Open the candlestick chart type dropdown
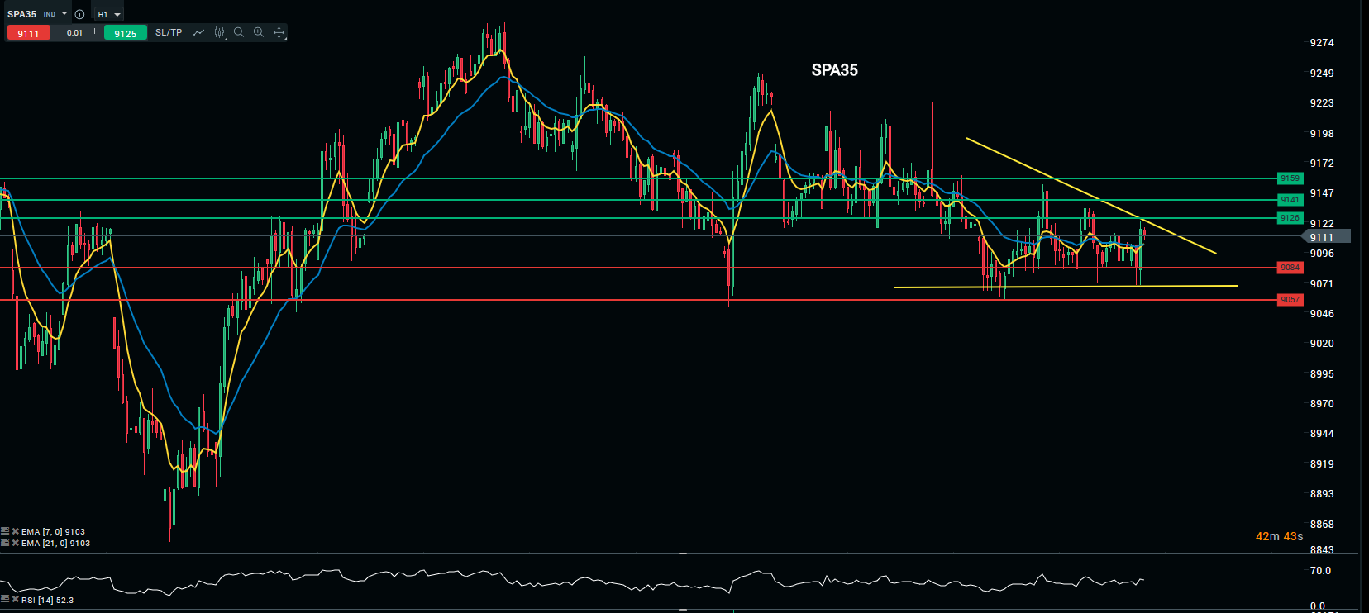Screen dimensions: 1369x613 pos(219,32)
